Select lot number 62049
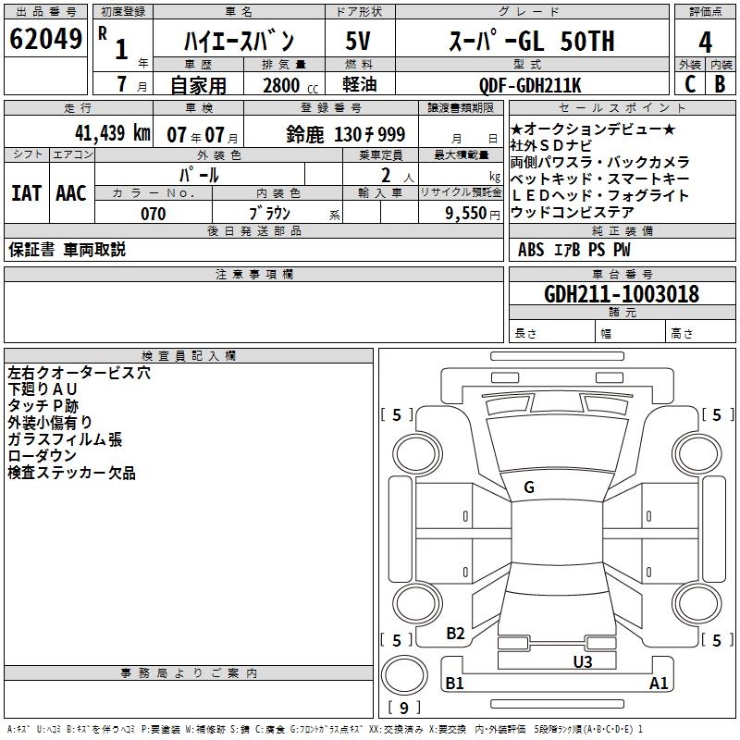 point(45,39)
